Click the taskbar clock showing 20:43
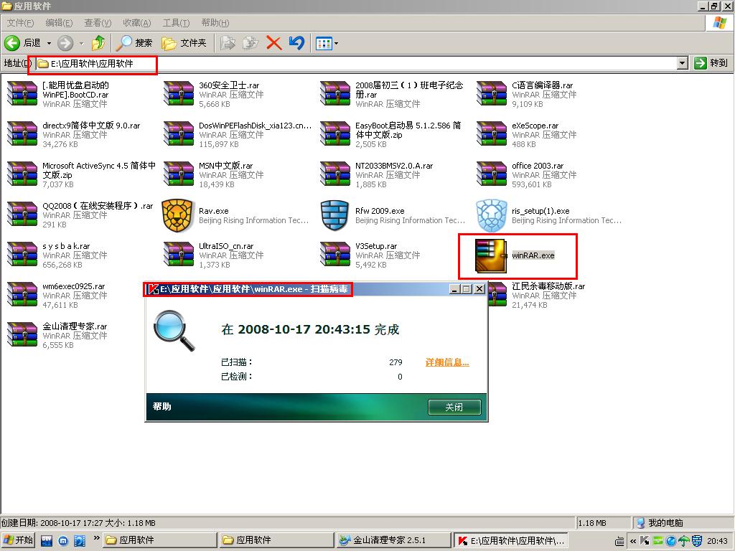The width and height of the screenshot is (735, 551). pos(717,541)
